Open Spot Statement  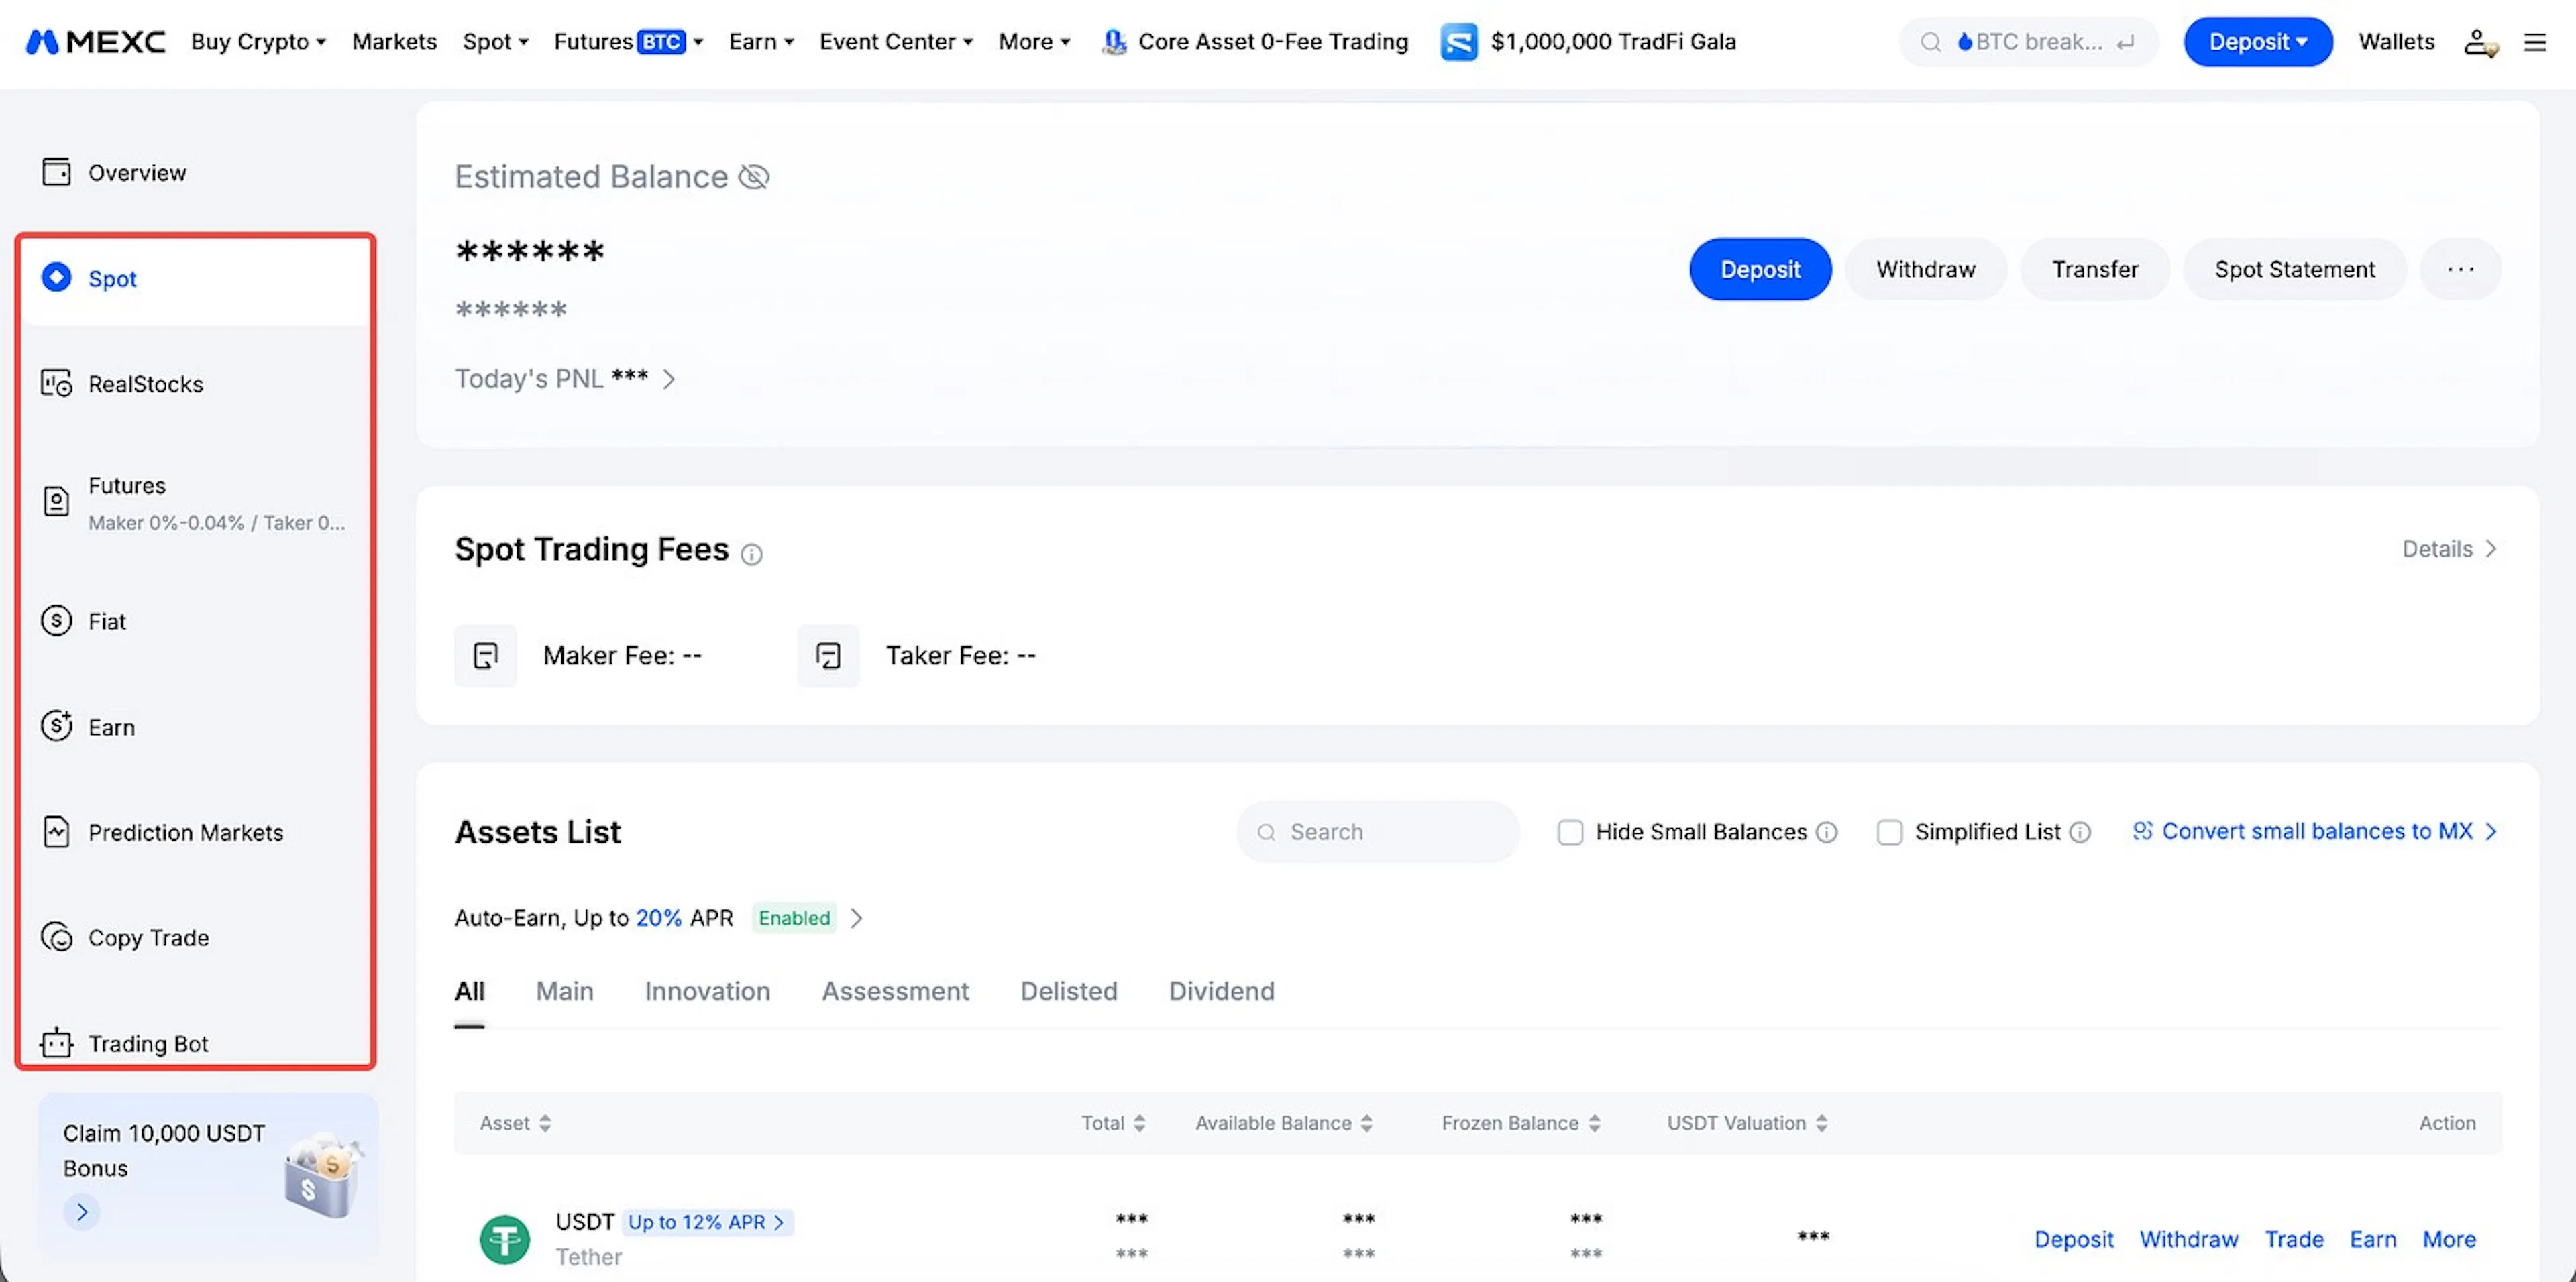point(2294,269)
